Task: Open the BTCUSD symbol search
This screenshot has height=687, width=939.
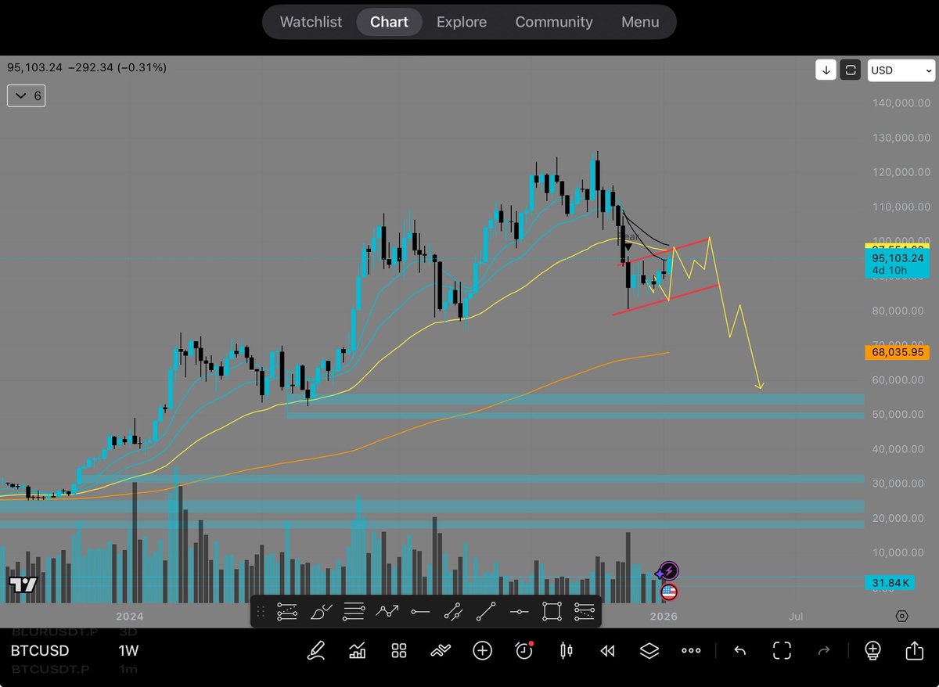Action: (x=39, y=651)
